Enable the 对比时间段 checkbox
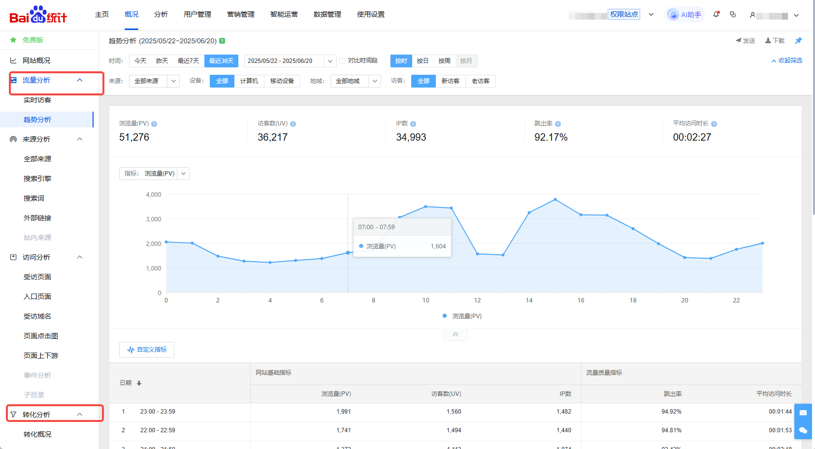This screenshot has height=449, width=815. [x=342, y=61]
